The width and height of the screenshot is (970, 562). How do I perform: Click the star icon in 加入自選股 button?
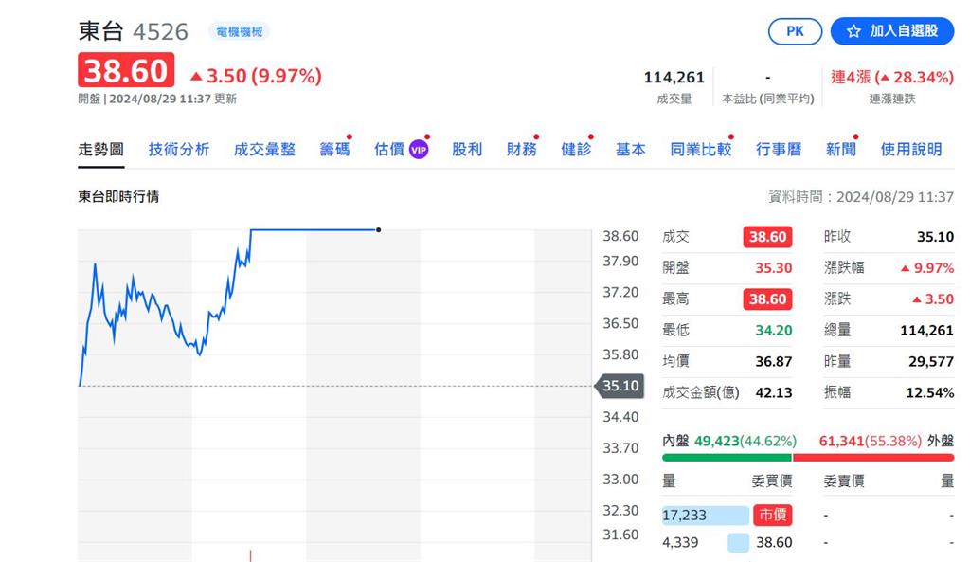pyautogui.click(x=853, y=31)
